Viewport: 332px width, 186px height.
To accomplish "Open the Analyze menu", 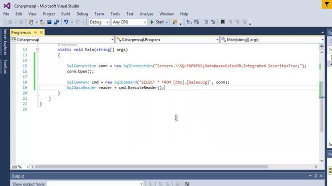I will [x=146, y=14].
